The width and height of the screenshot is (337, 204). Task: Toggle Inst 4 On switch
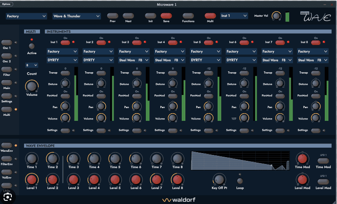173,42
